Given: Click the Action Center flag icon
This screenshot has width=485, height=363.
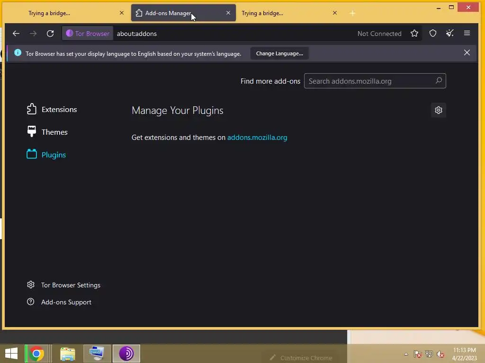Looking at the screenshot, I should pos(418,354).
